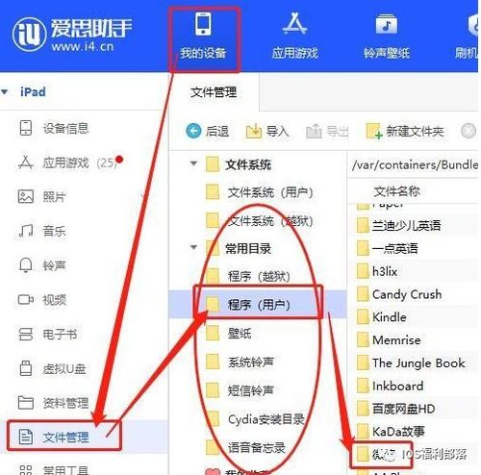Image resolution: width=481 pixels, height=475 pixels.
Task: Open 电子书 in sidebar
Action: [x=47, y=335]
